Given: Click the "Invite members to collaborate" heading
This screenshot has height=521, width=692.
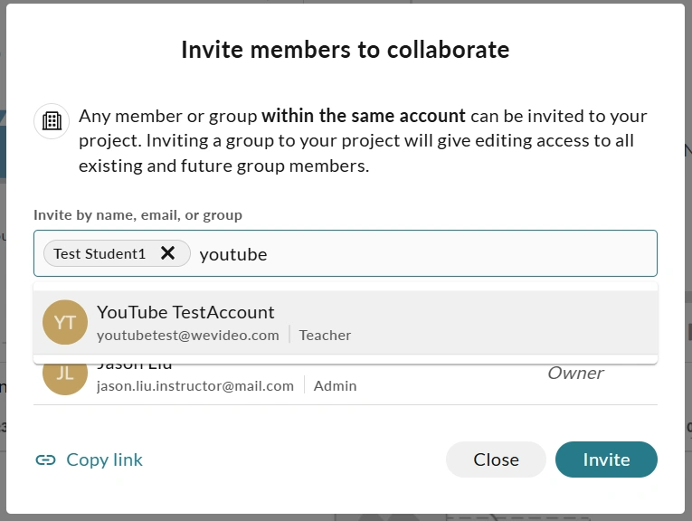Looking at the screenshot, I should (x=346, y=50).
